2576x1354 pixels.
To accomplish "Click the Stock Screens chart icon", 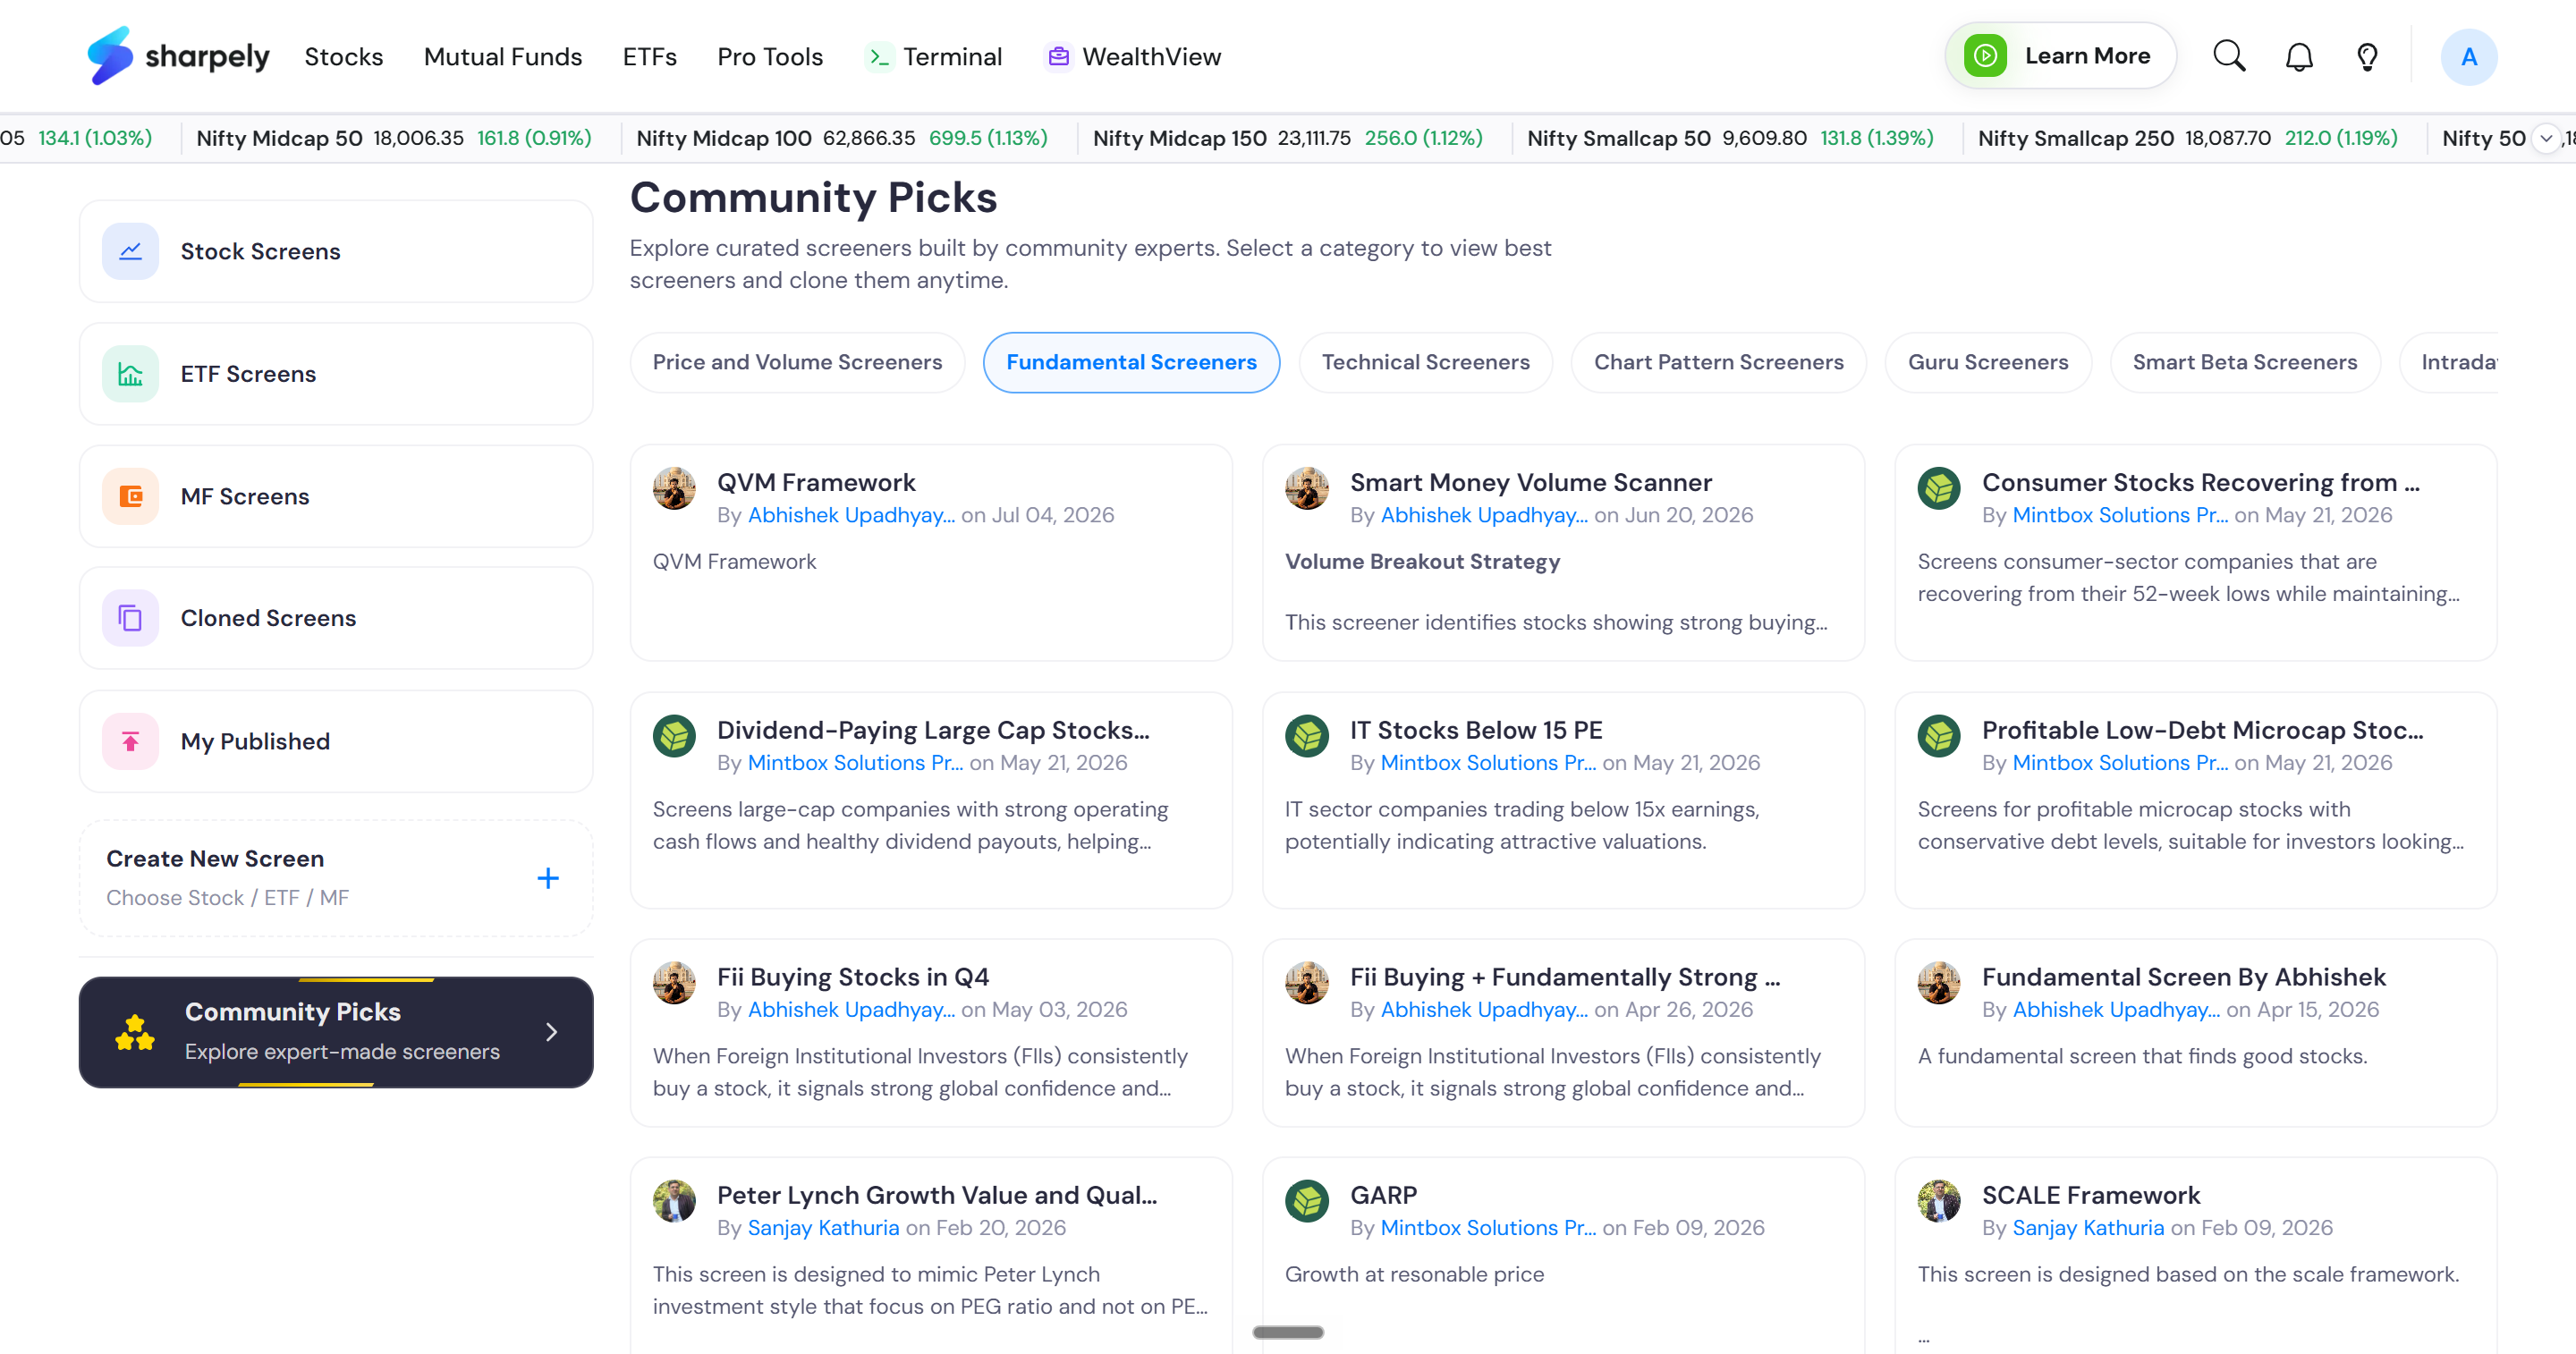I will (131, 251).
